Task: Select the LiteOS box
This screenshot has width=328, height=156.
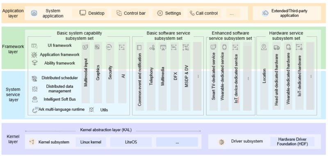Action: click(x=131, y=142)
